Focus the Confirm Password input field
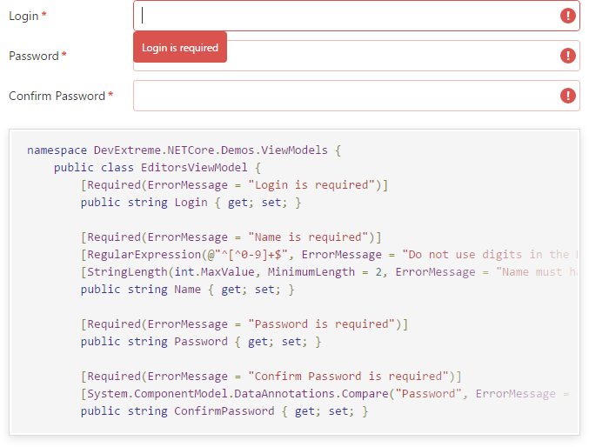This screenshot has width=589, height=447. [348, 96]
